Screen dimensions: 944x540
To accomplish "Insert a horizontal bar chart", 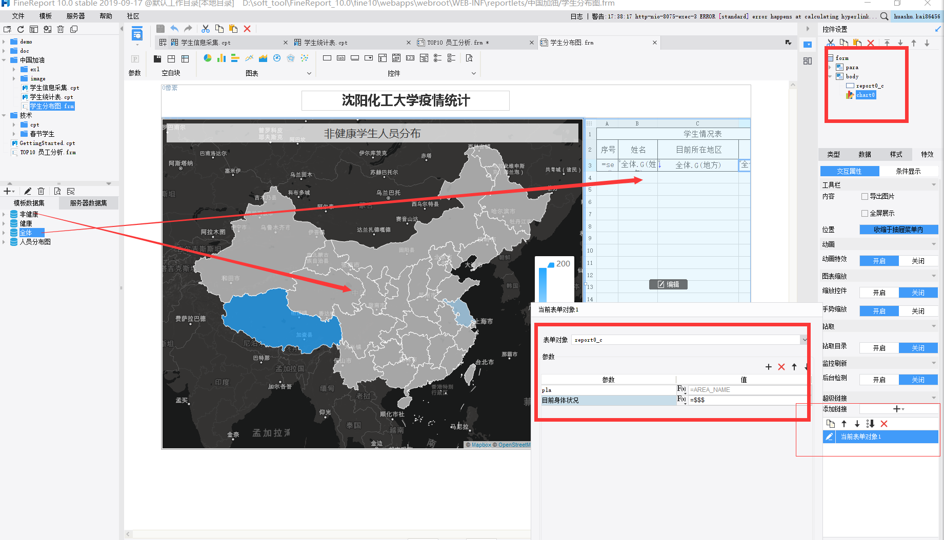I will [235, 58].
